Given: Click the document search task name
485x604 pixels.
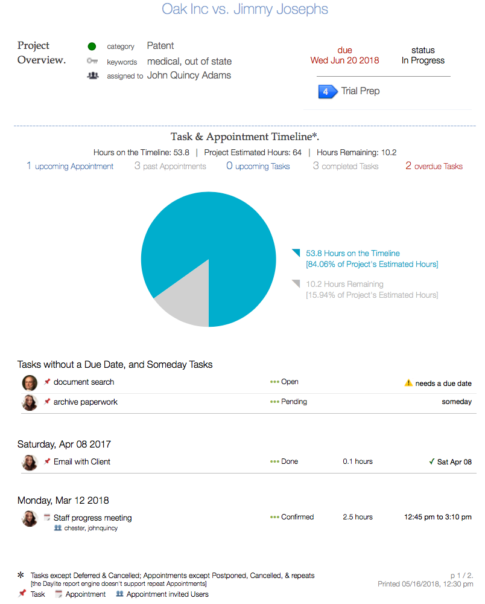Looking at the screenshot, I should [x=84, y=382].
